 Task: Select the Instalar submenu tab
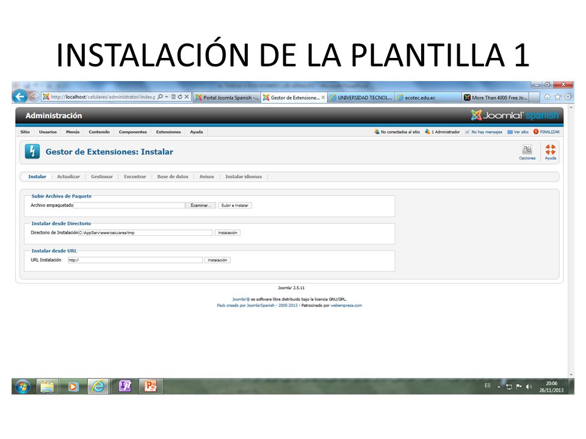click(37, 177)
